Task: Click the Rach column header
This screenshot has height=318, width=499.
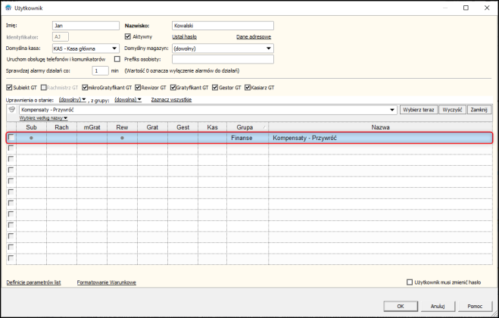Action: (x=61, y=127)
